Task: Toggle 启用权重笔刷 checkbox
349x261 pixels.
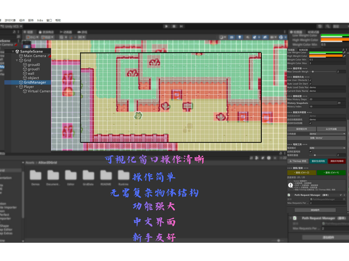Action: 310,151
